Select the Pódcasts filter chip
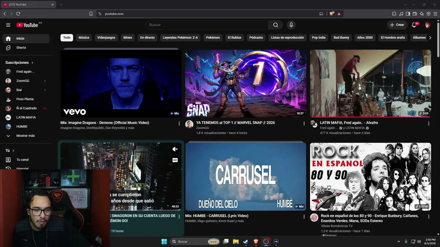 pyautogui.click(x=256, y=38)
